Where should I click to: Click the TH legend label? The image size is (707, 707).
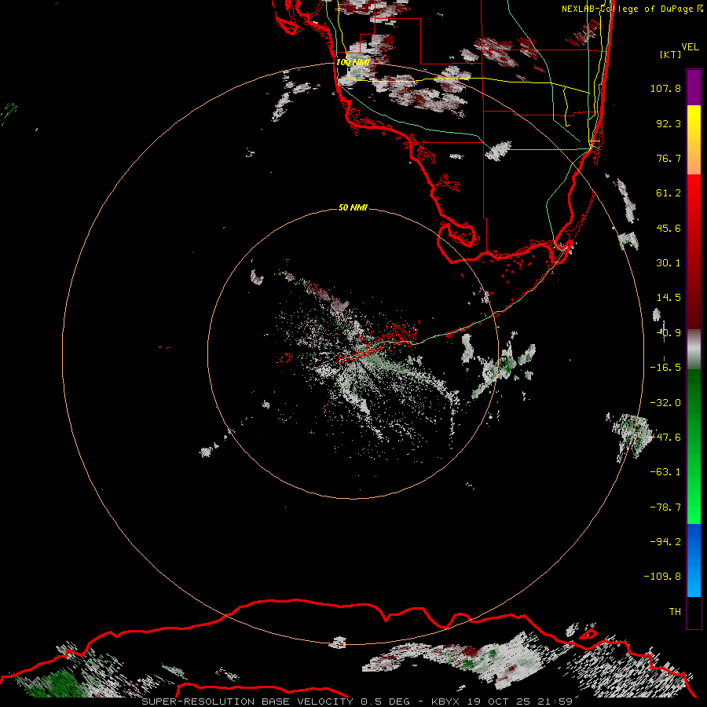[675, 611]
